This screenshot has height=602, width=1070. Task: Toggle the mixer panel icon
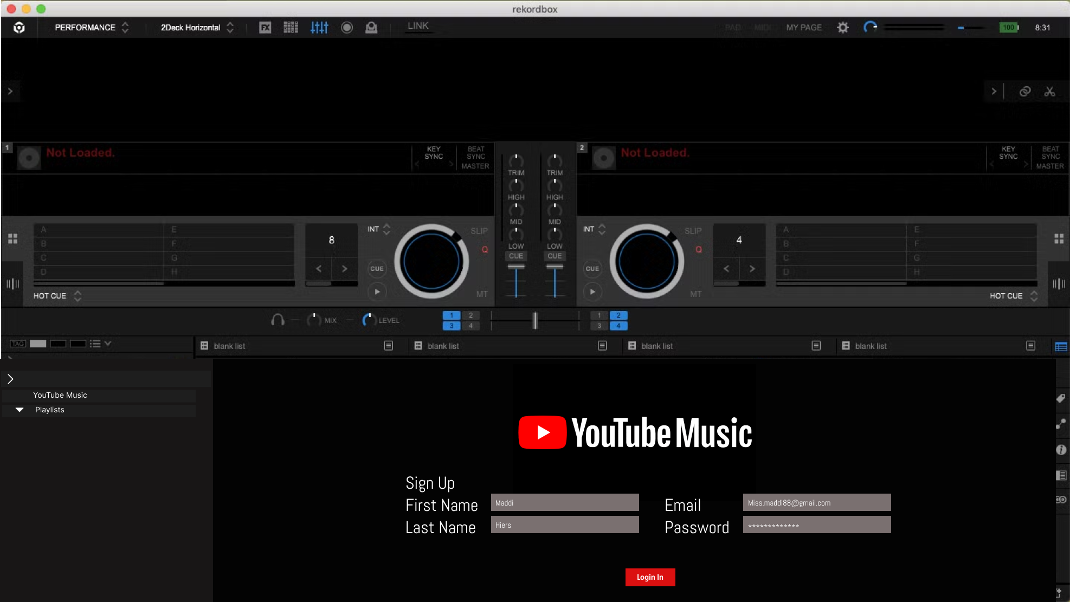pyautogui.click(x=319, y=28)
